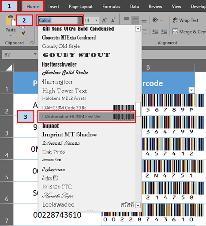Select row 4 header
206x226 pixels.
coord(7,149)
